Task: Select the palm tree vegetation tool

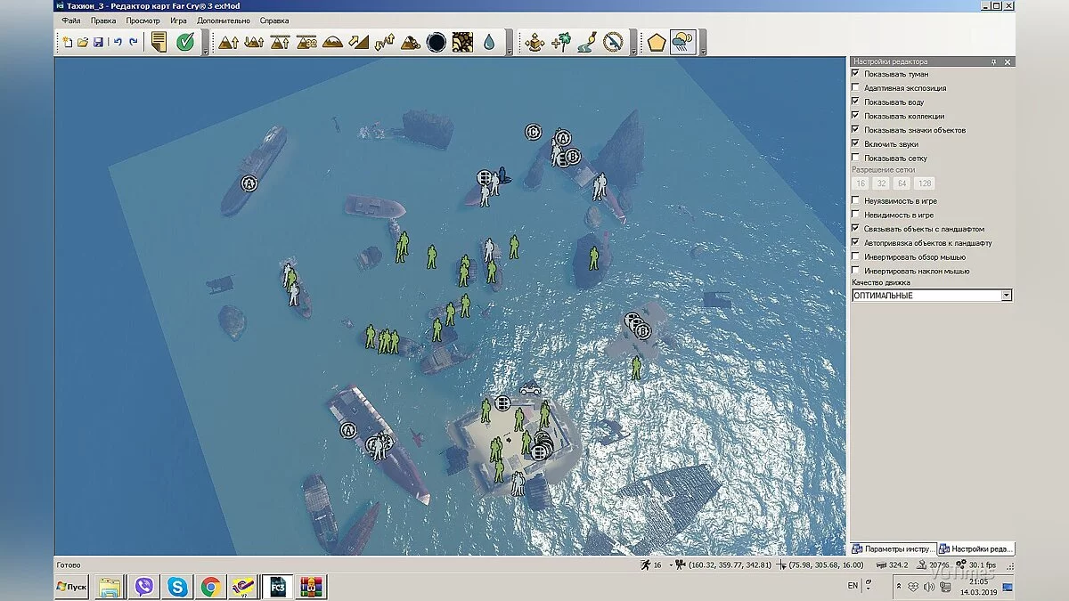Action: click(x=560, y=42)
